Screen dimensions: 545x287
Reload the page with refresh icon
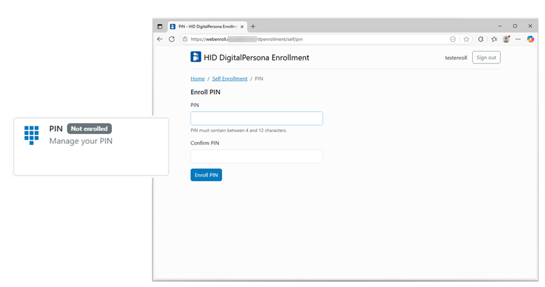click(172, 39)
